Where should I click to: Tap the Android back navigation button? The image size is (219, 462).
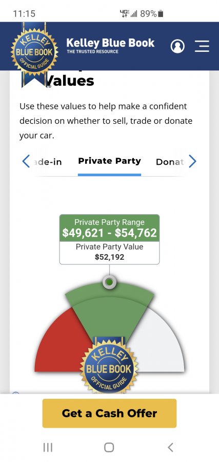[x=170, y=447]
